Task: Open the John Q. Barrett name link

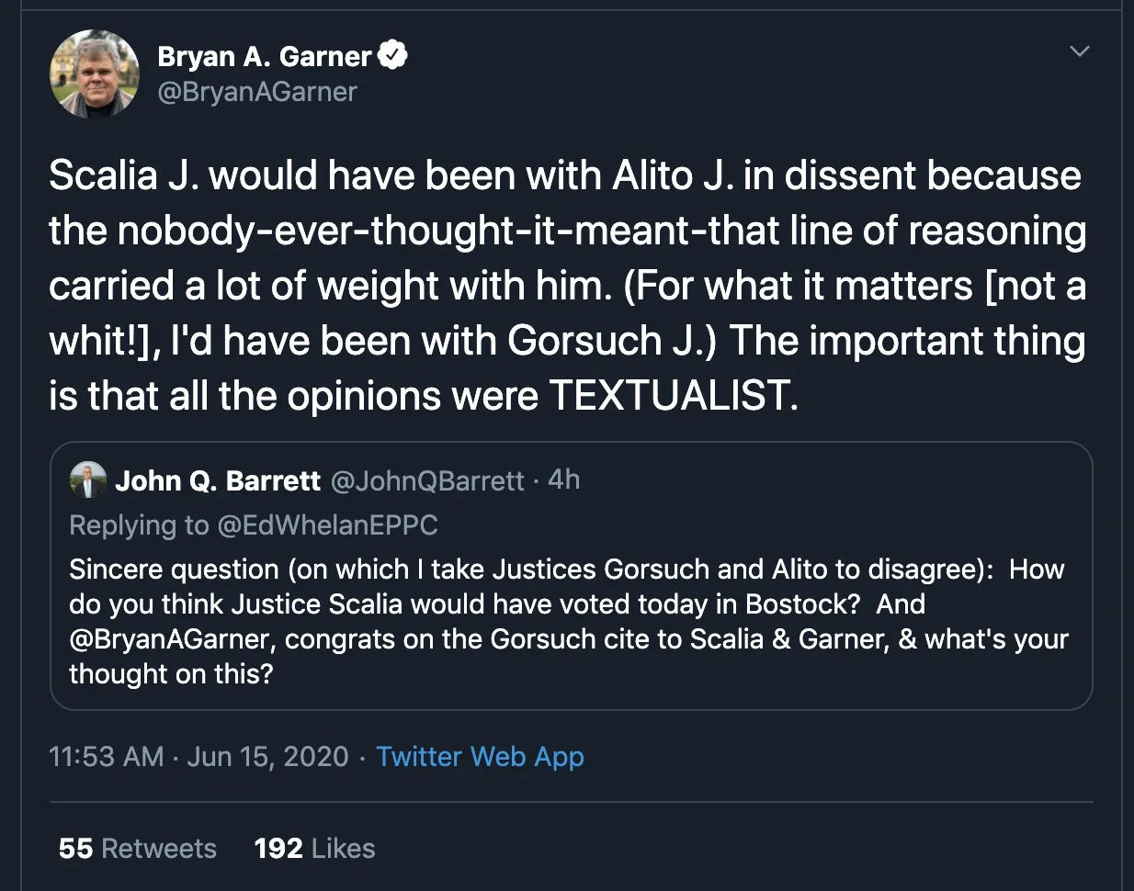Action: 218,480
